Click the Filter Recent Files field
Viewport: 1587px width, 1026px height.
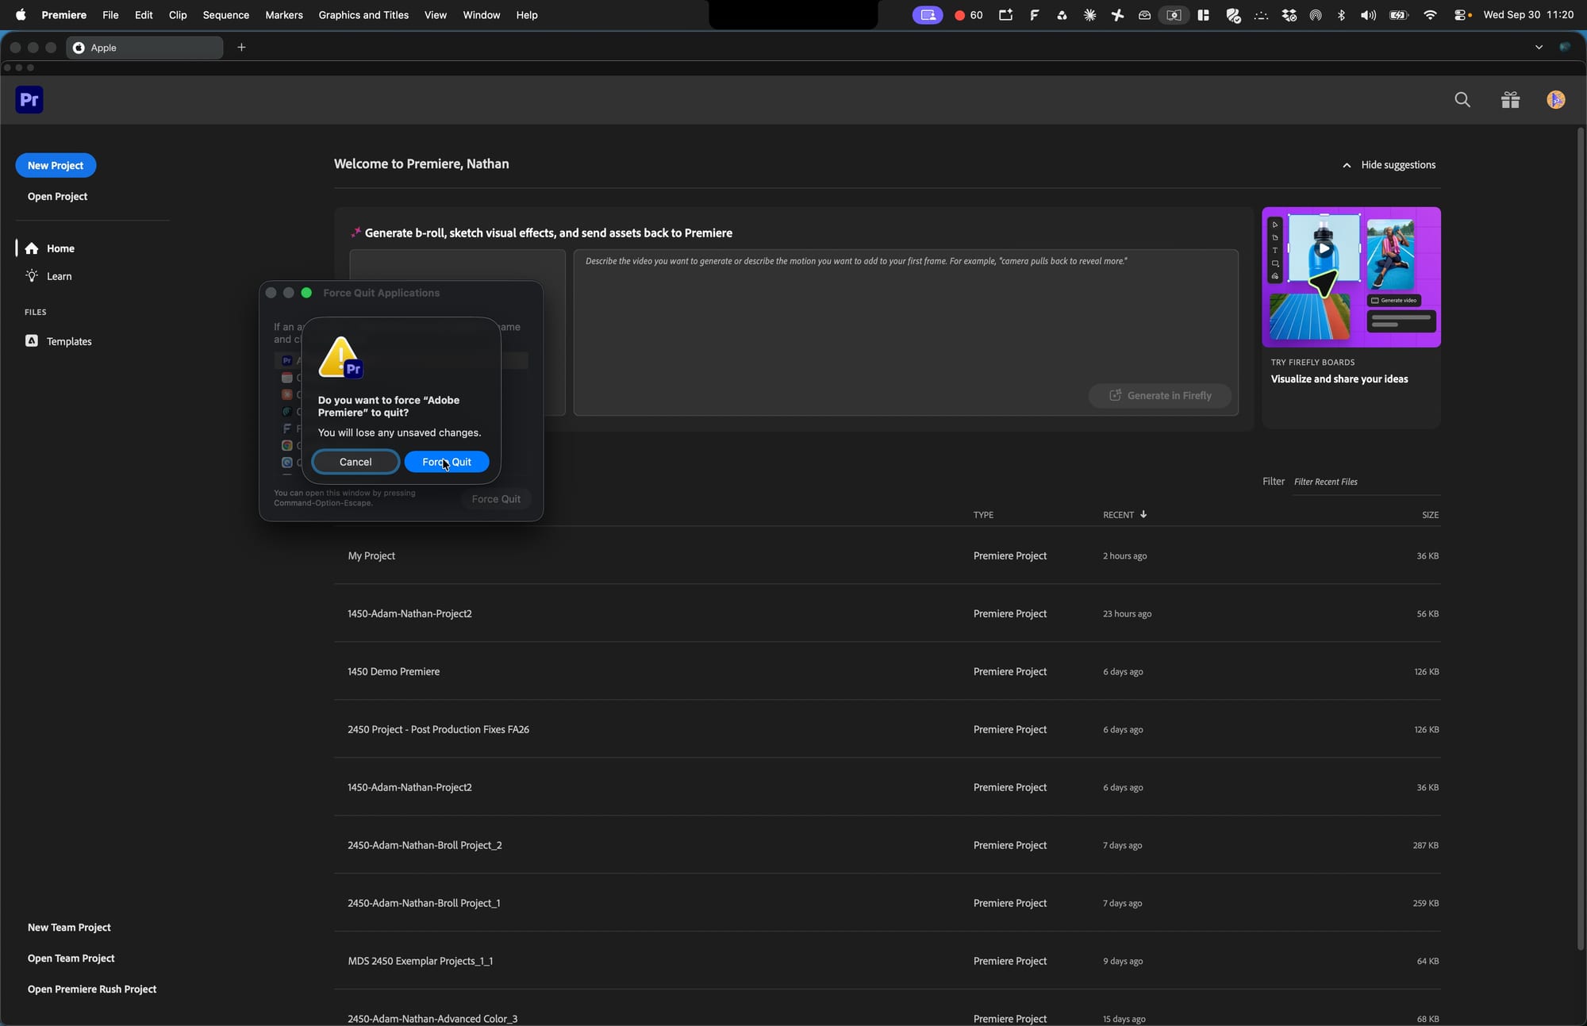point(1366,482)
